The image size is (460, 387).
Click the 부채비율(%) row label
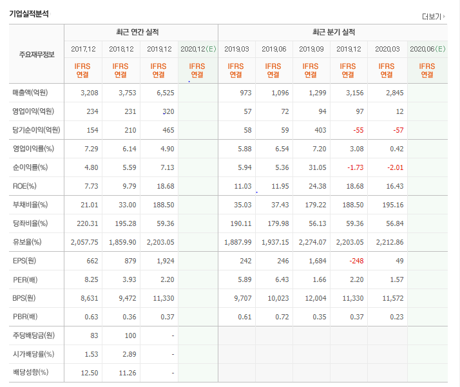tap(30, 205)
